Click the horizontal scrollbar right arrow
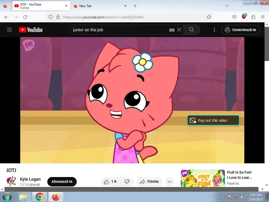269x202 pixels. [x=262, y=189]
